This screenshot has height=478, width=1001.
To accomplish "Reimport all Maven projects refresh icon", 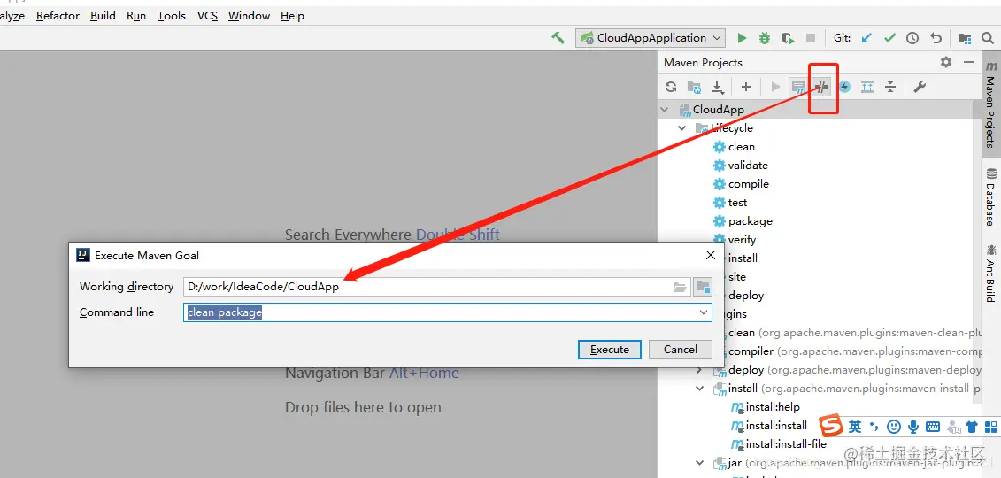I will click(670, 87).
